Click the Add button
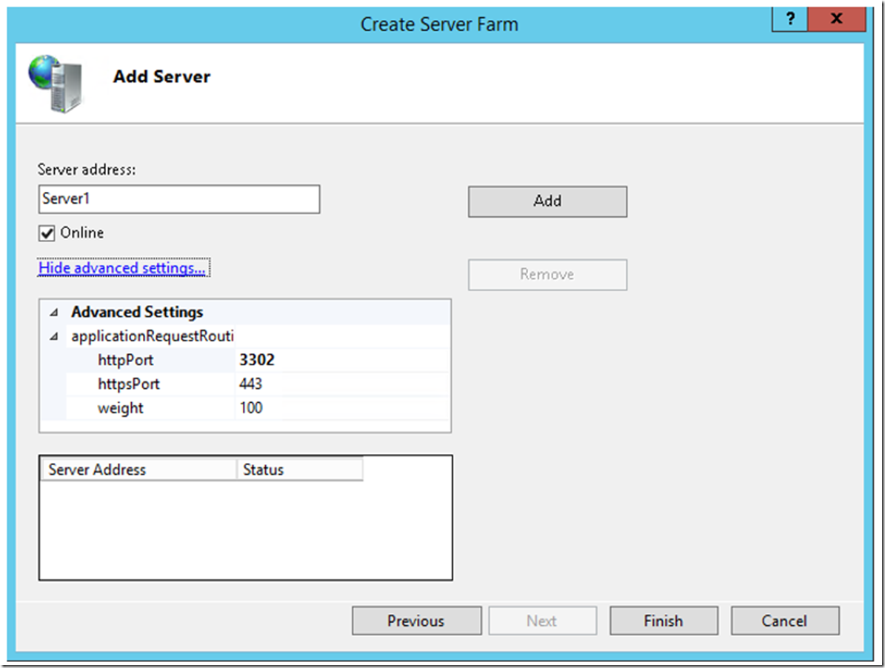The image size is (885, 668). 547,201
